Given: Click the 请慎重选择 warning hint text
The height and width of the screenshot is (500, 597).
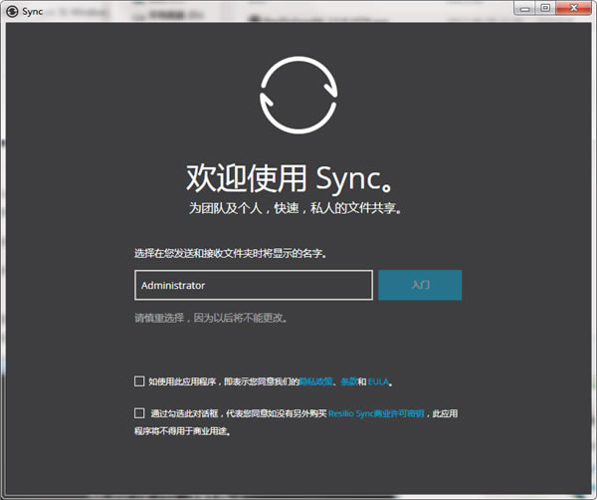Looking at the screenshot, I should [217, 319].
